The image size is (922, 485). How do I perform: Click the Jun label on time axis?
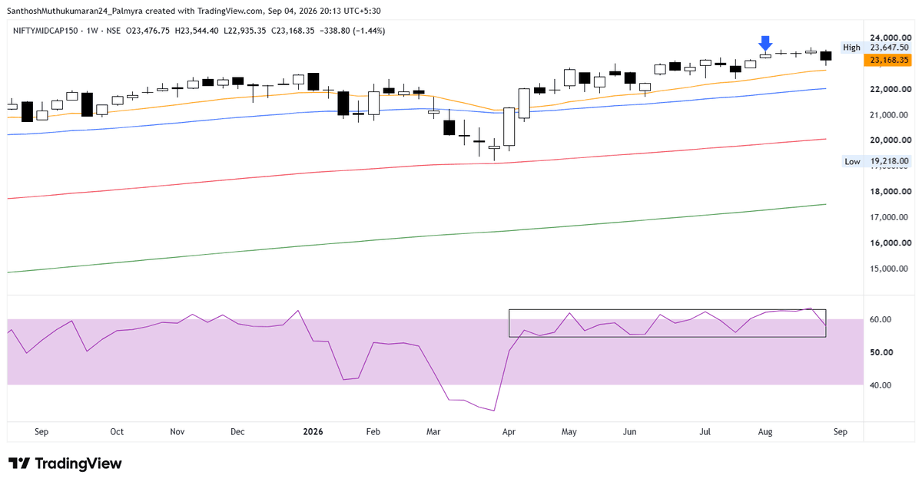629,432
